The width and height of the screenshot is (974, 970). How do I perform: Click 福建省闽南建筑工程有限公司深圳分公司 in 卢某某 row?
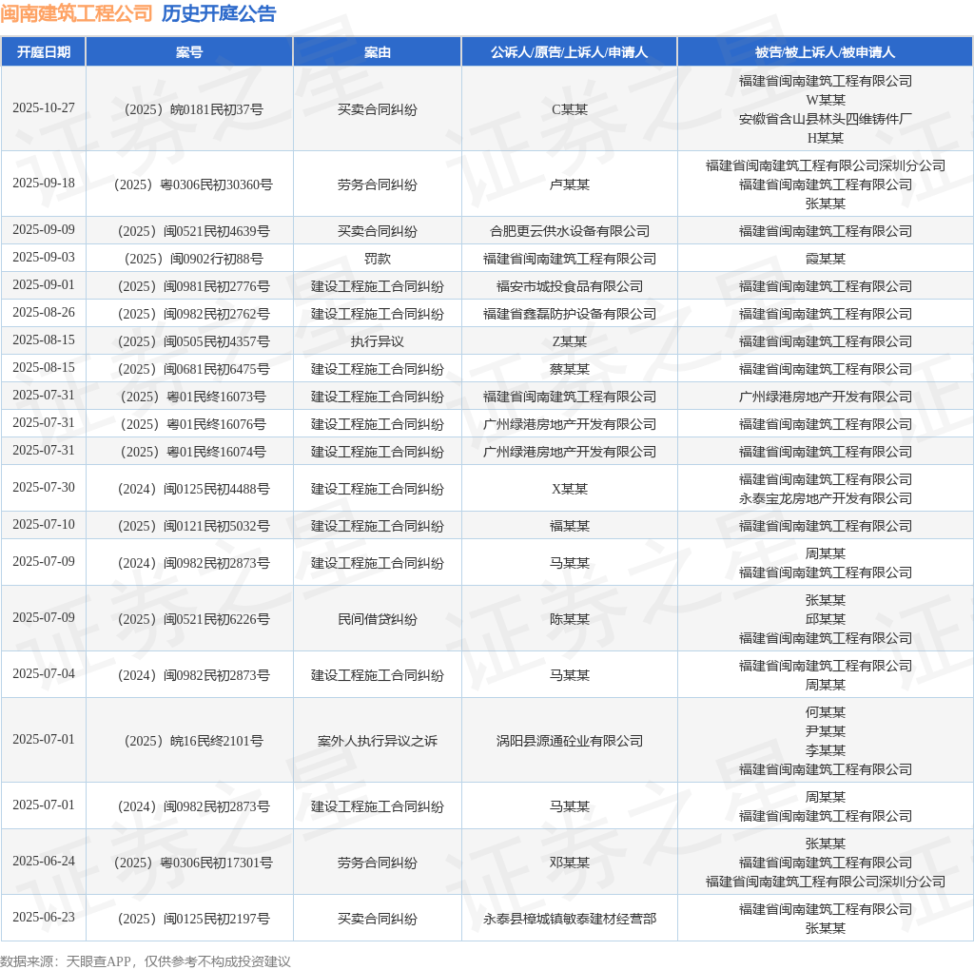tap(825, 165)
